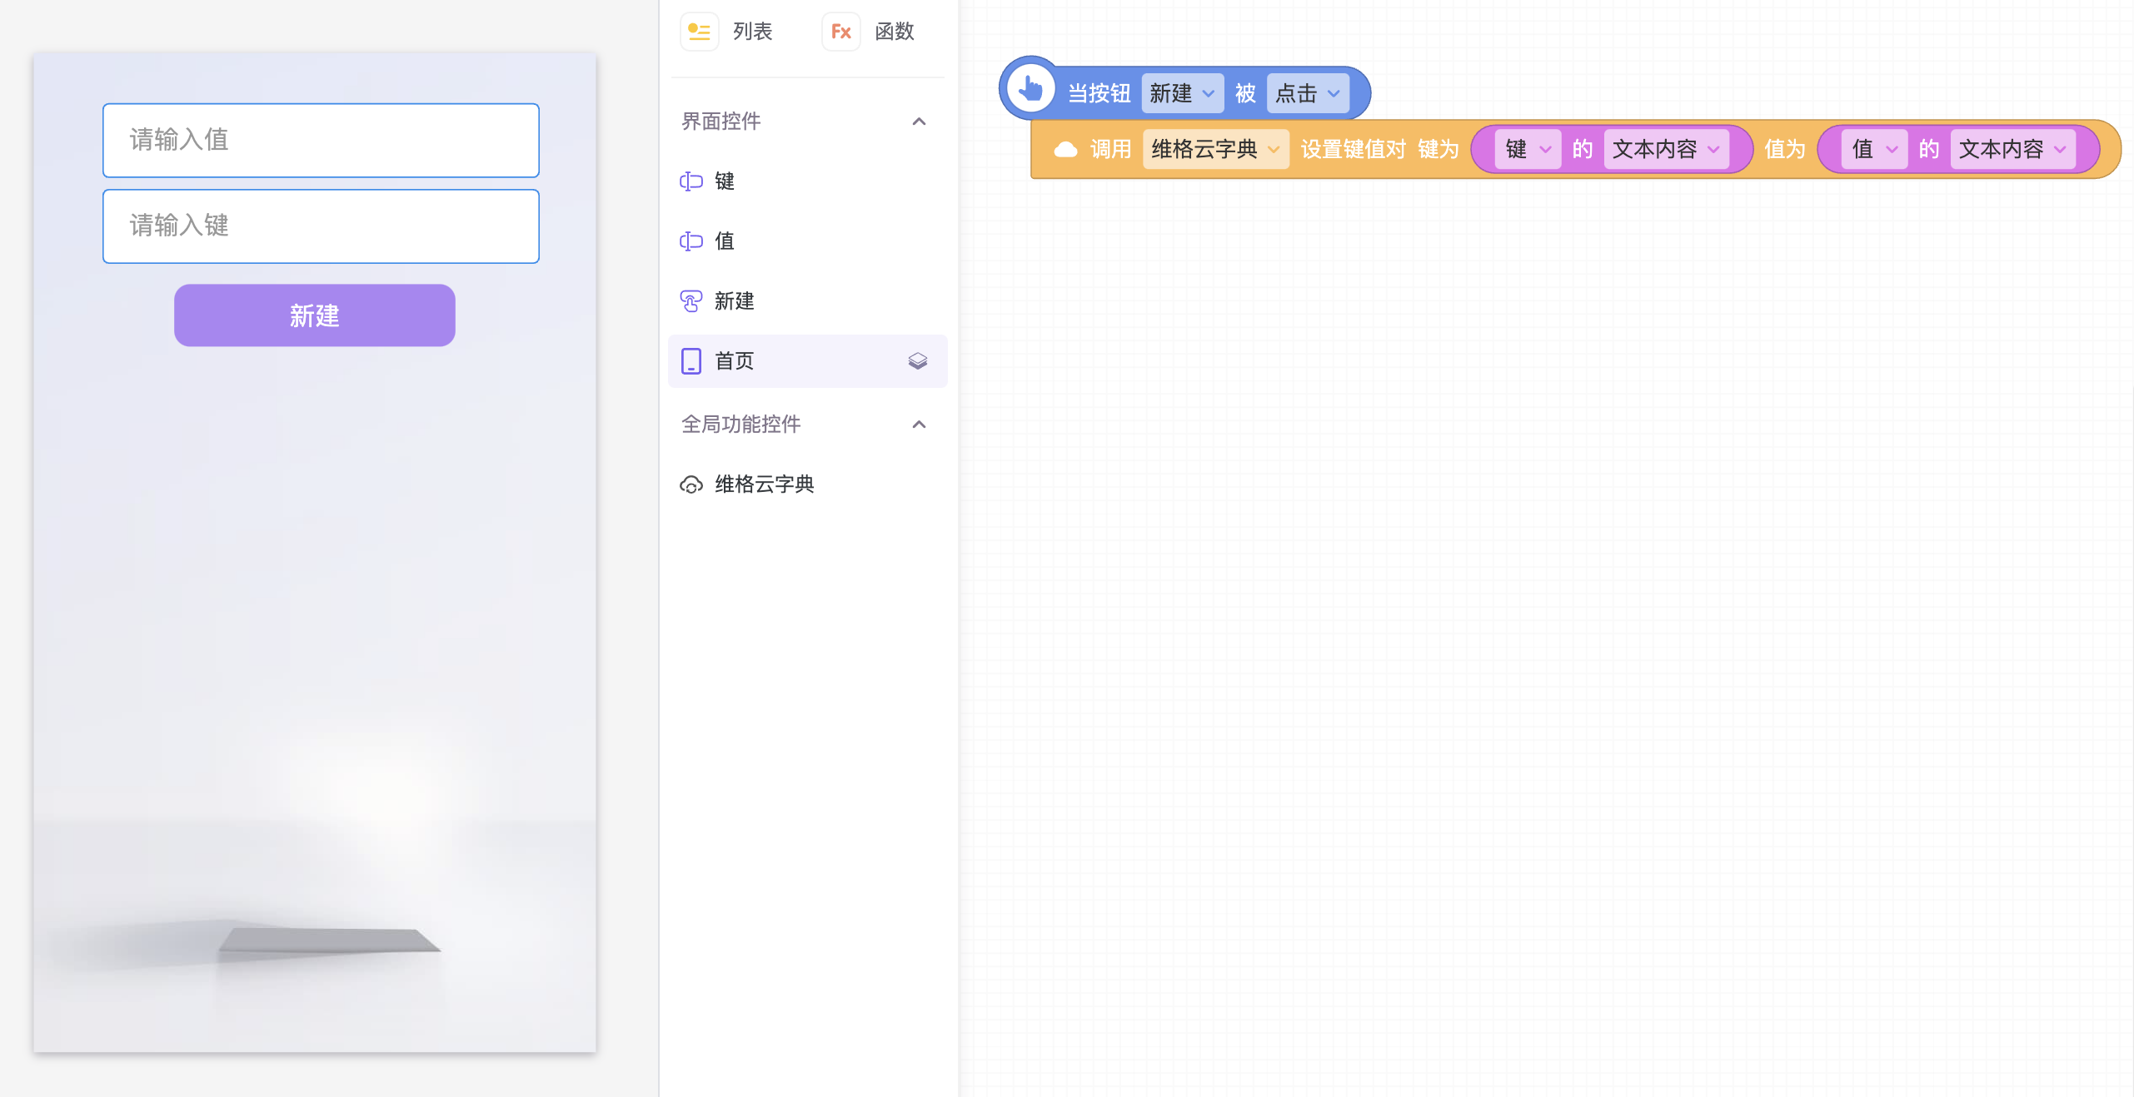This screenshot has height=1097, width=2134.
Task: Collapse the 界面控件 section
Action: click(x=919, y=122)
